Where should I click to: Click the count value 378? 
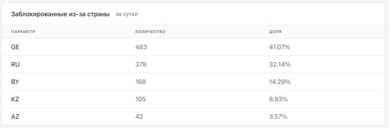141,64
